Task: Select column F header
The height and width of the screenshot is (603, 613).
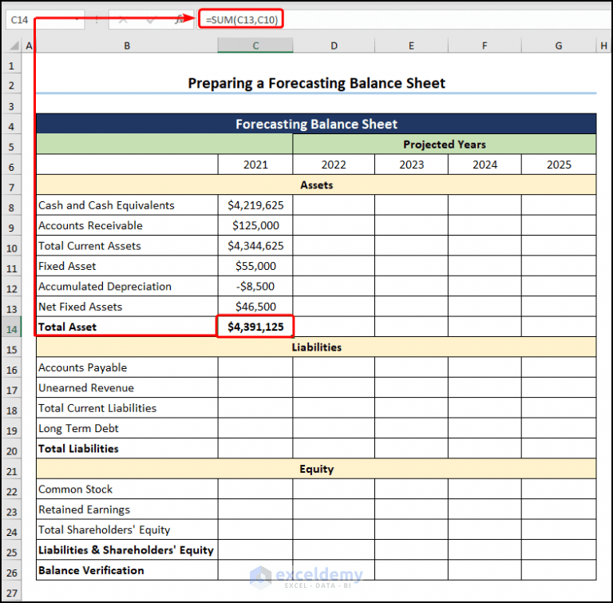Action: 484,46
